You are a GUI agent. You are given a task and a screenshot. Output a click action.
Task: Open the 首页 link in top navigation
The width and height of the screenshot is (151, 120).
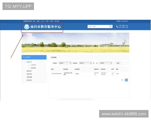pos(34,21)
